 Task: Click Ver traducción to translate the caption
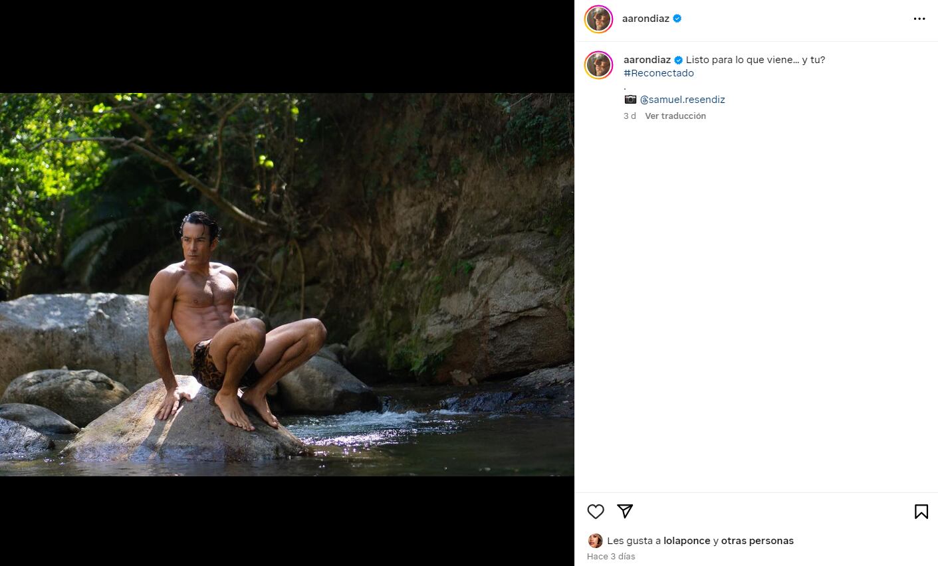tap(675, 116)
